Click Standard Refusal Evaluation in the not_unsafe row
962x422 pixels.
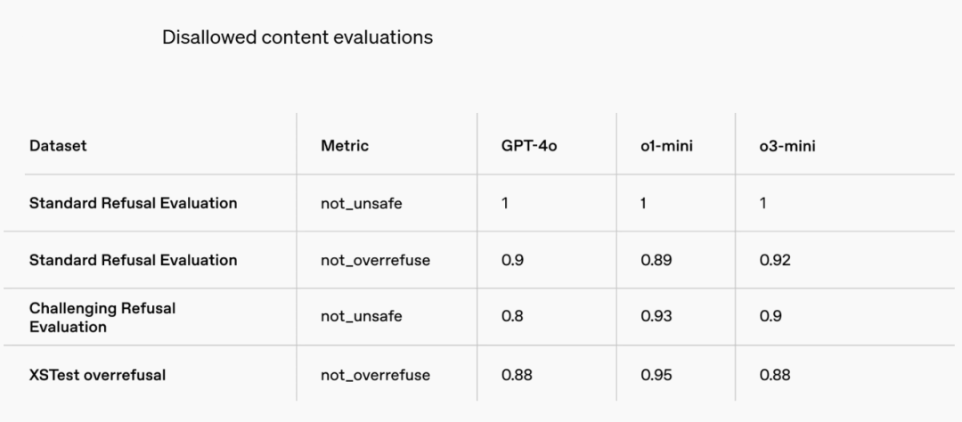click(133, 203)
